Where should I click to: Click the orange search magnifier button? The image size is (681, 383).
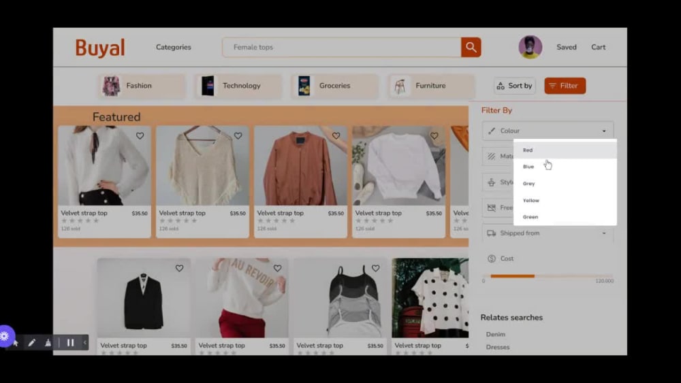tap(471, 47)
